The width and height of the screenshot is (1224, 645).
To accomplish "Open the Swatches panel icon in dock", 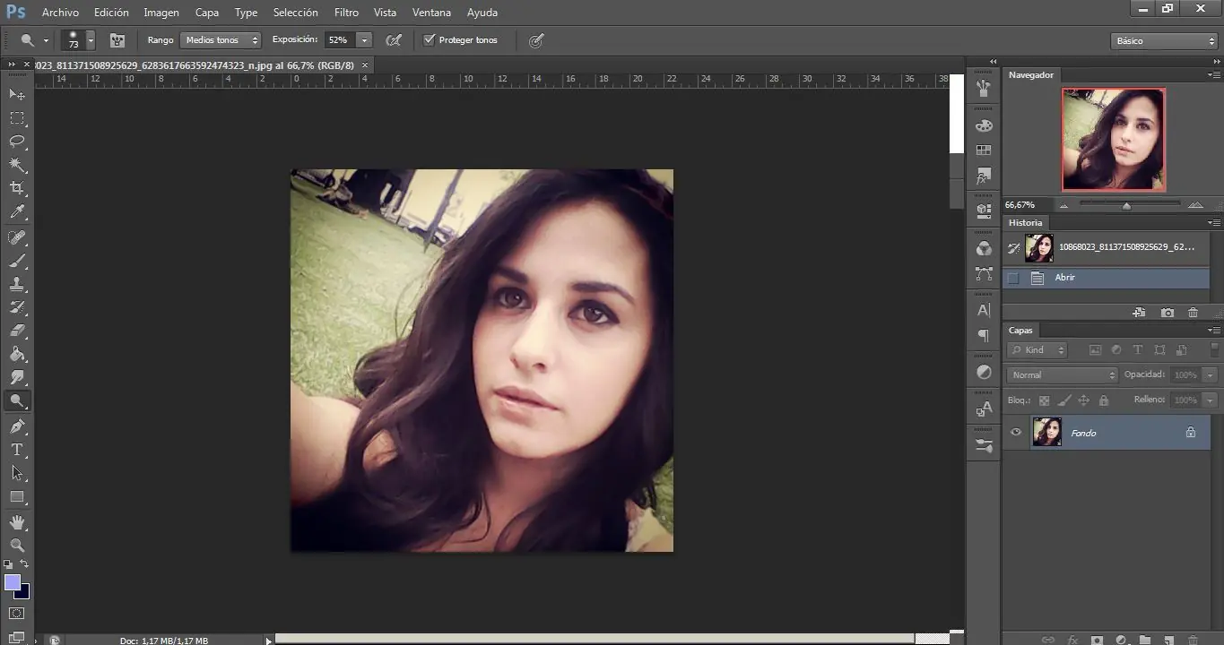I will [x=984, y=150].
